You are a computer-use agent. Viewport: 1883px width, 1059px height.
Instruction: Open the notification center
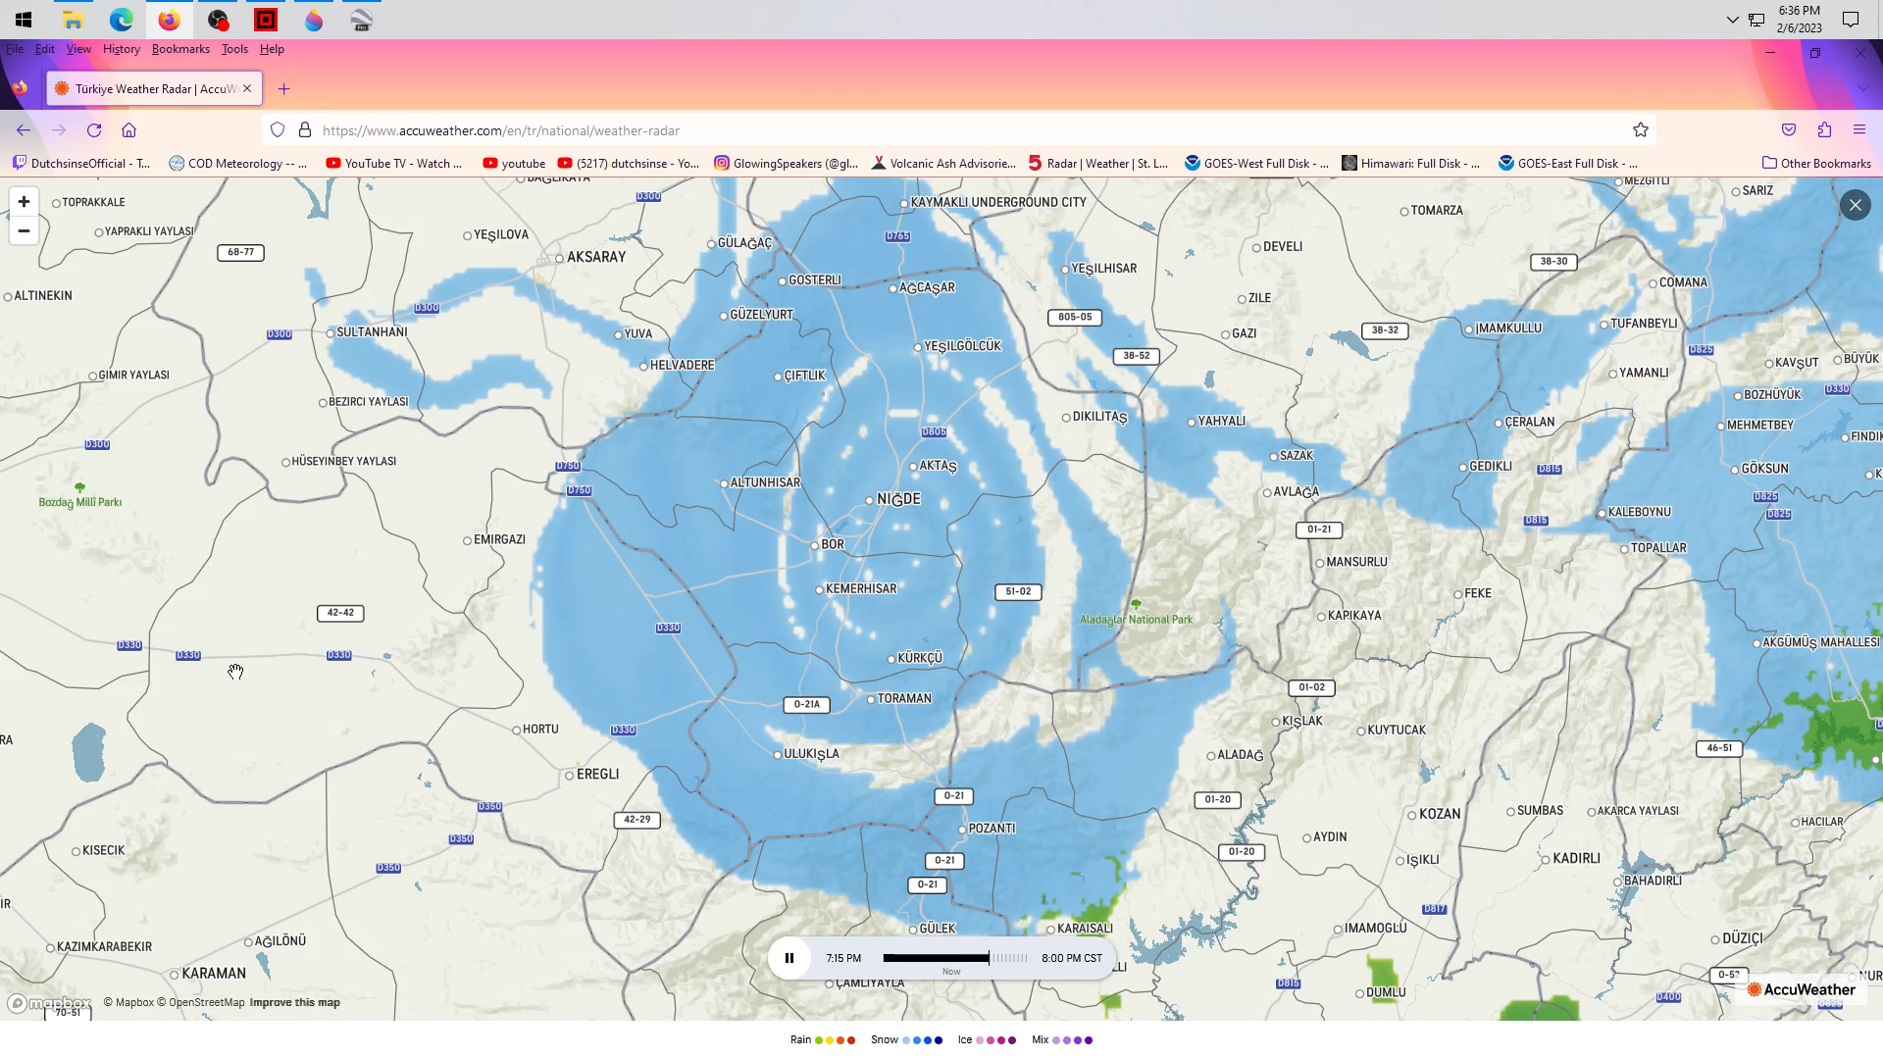1851,20
